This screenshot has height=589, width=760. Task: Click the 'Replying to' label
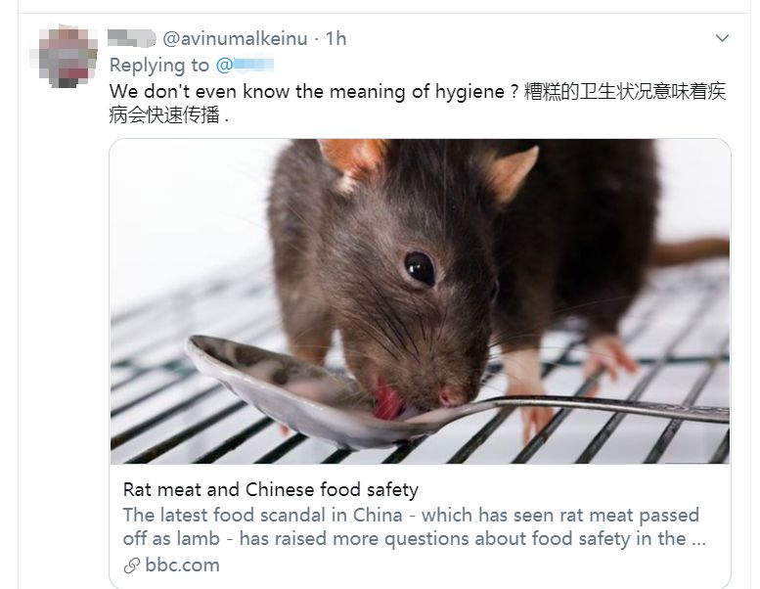tap(159, 65)
